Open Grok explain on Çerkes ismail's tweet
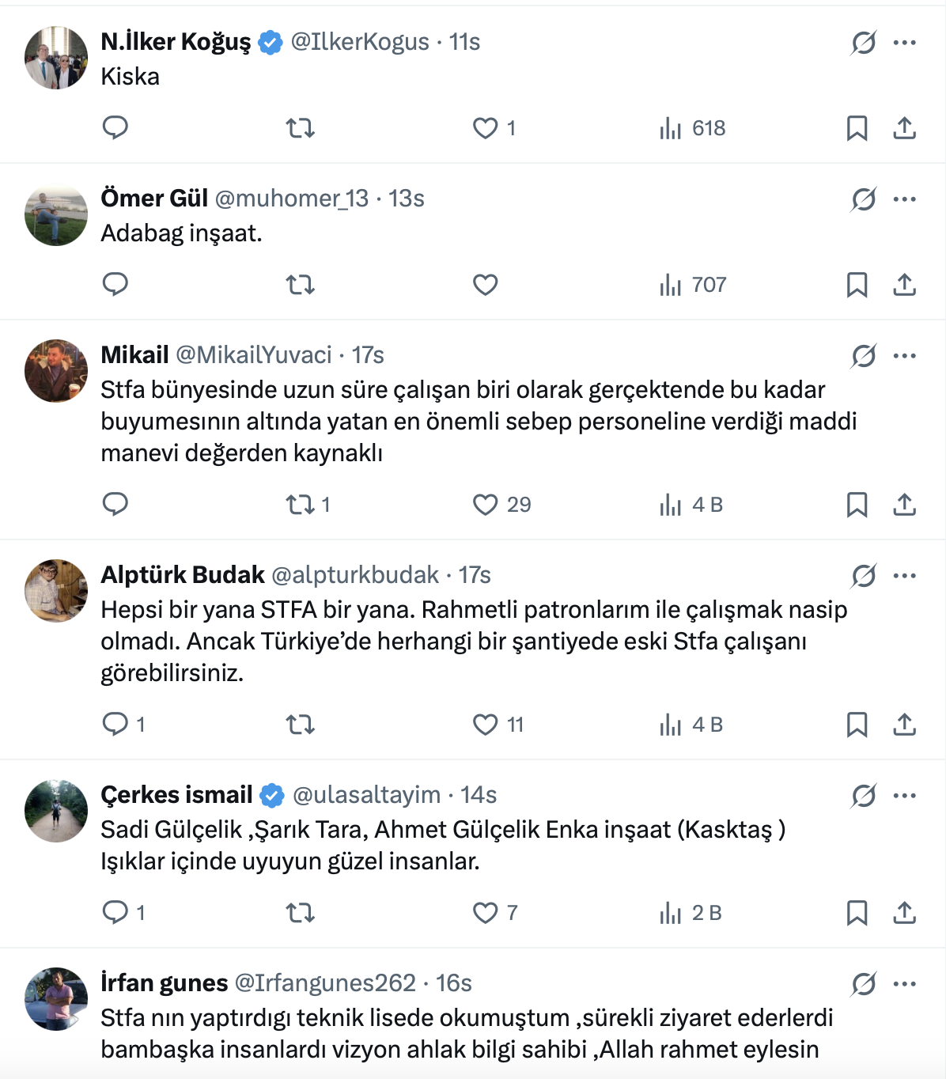This screenshot has width=946, height=1079. 863,796
